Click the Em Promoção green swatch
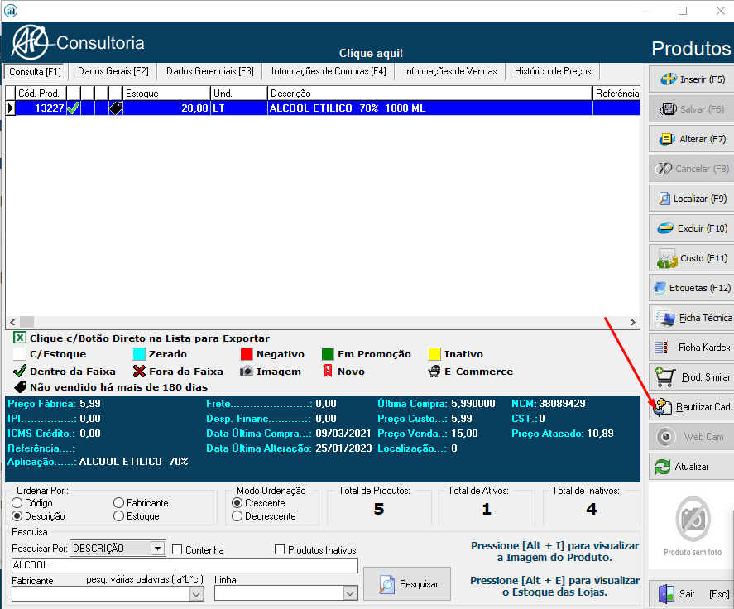 (x=328, y=354)
